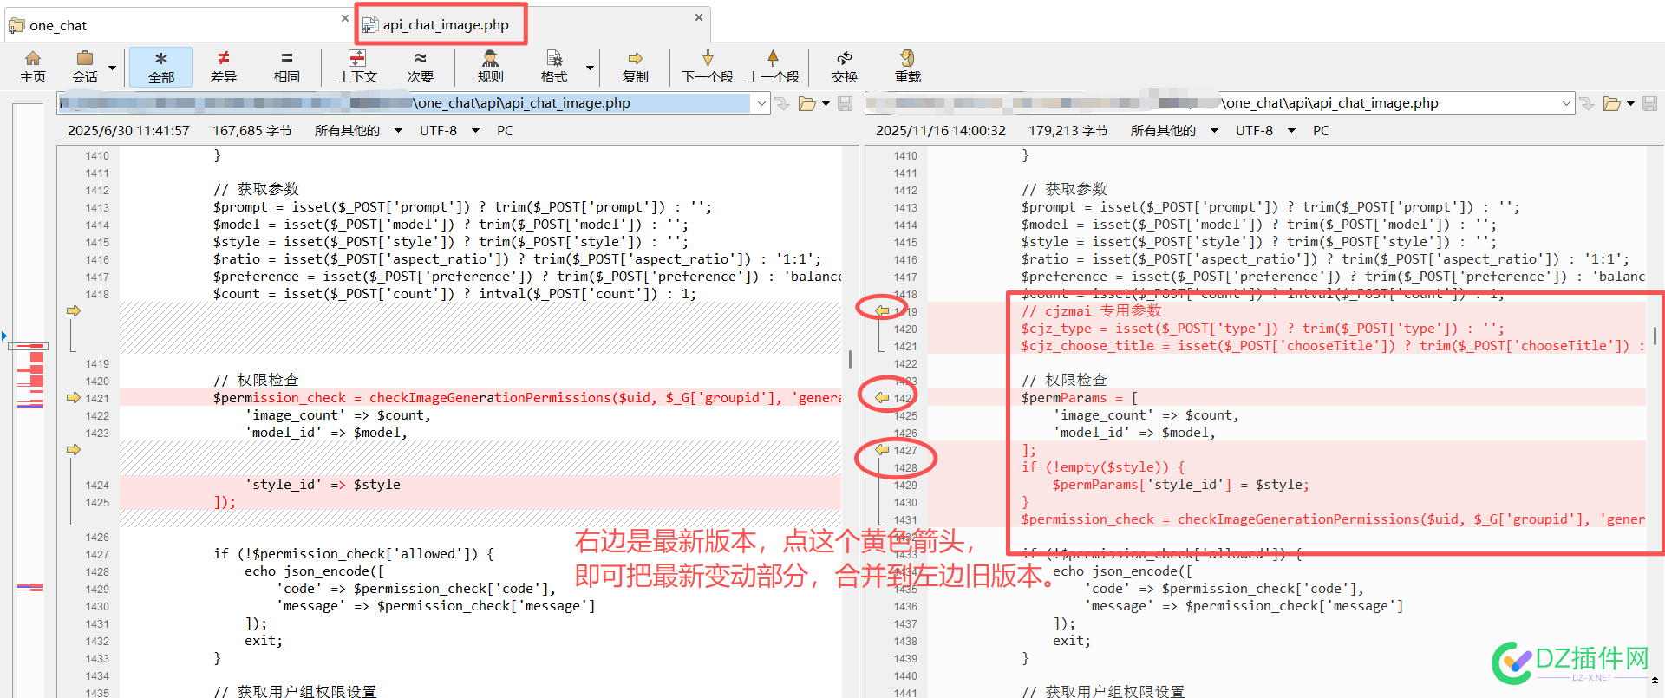The height and width of the screenshot is (698, 1665).
Task: Copy $permParams line left via arrow
Action: point(882,397)
